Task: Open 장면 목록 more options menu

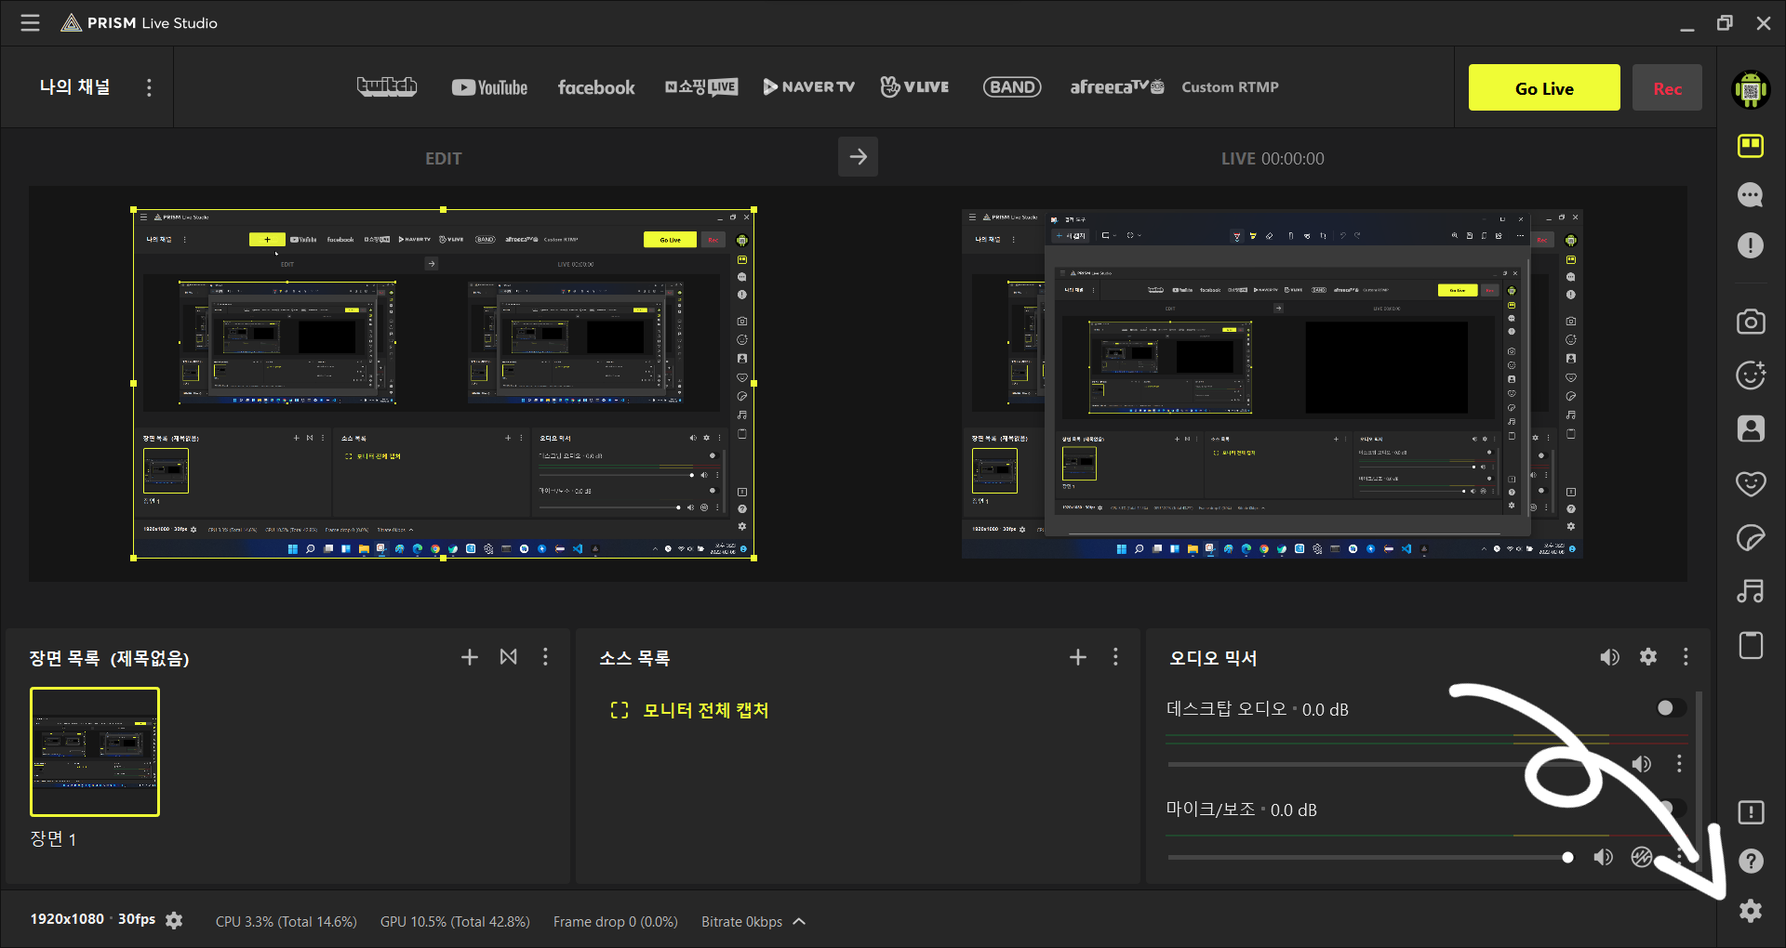Action: [x=546, y=657]
